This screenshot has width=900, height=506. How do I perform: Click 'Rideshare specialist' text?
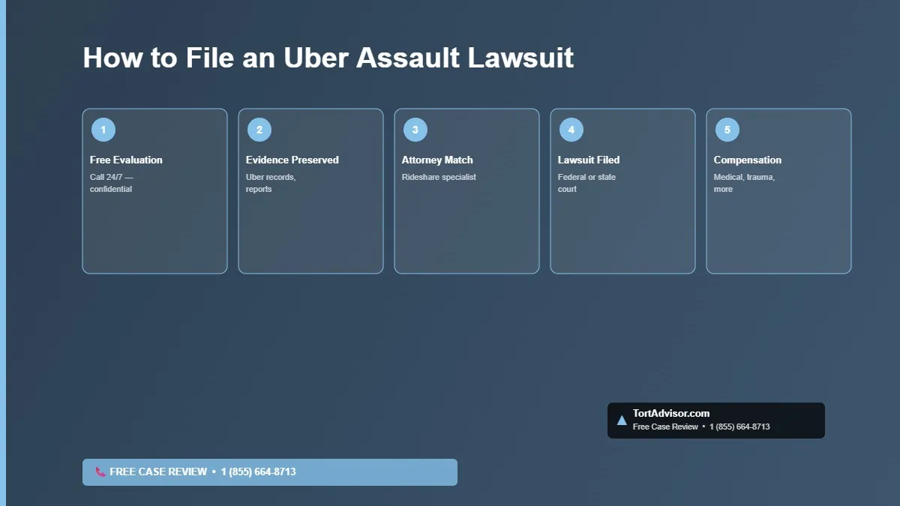tap(439, 177)
